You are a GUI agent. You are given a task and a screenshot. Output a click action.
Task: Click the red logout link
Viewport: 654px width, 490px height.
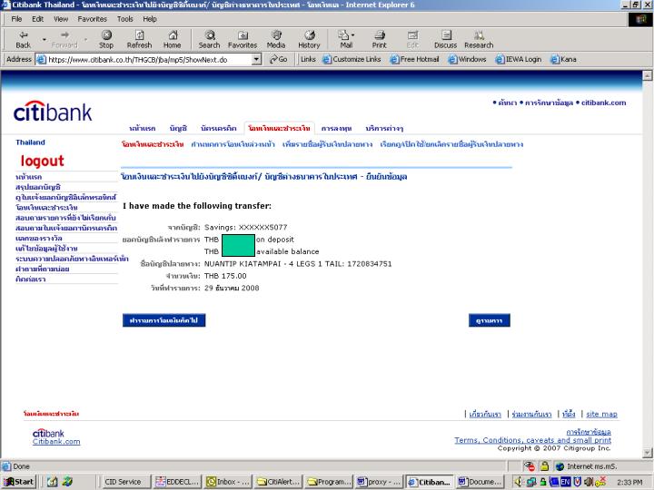42,162
